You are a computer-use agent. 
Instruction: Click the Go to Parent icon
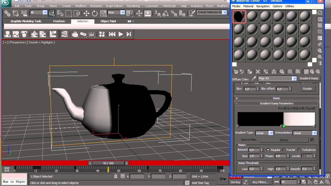tap(312, 72)
